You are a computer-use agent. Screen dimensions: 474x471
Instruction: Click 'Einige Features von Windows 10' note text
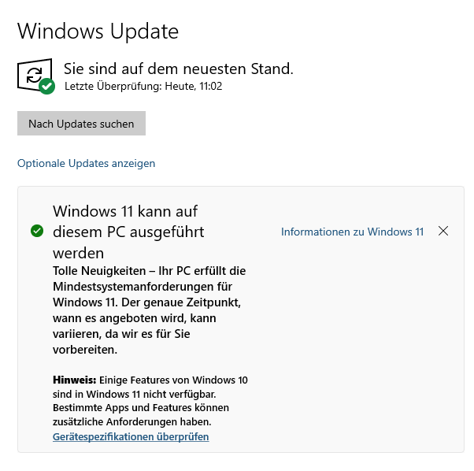[x=173, y=380]
